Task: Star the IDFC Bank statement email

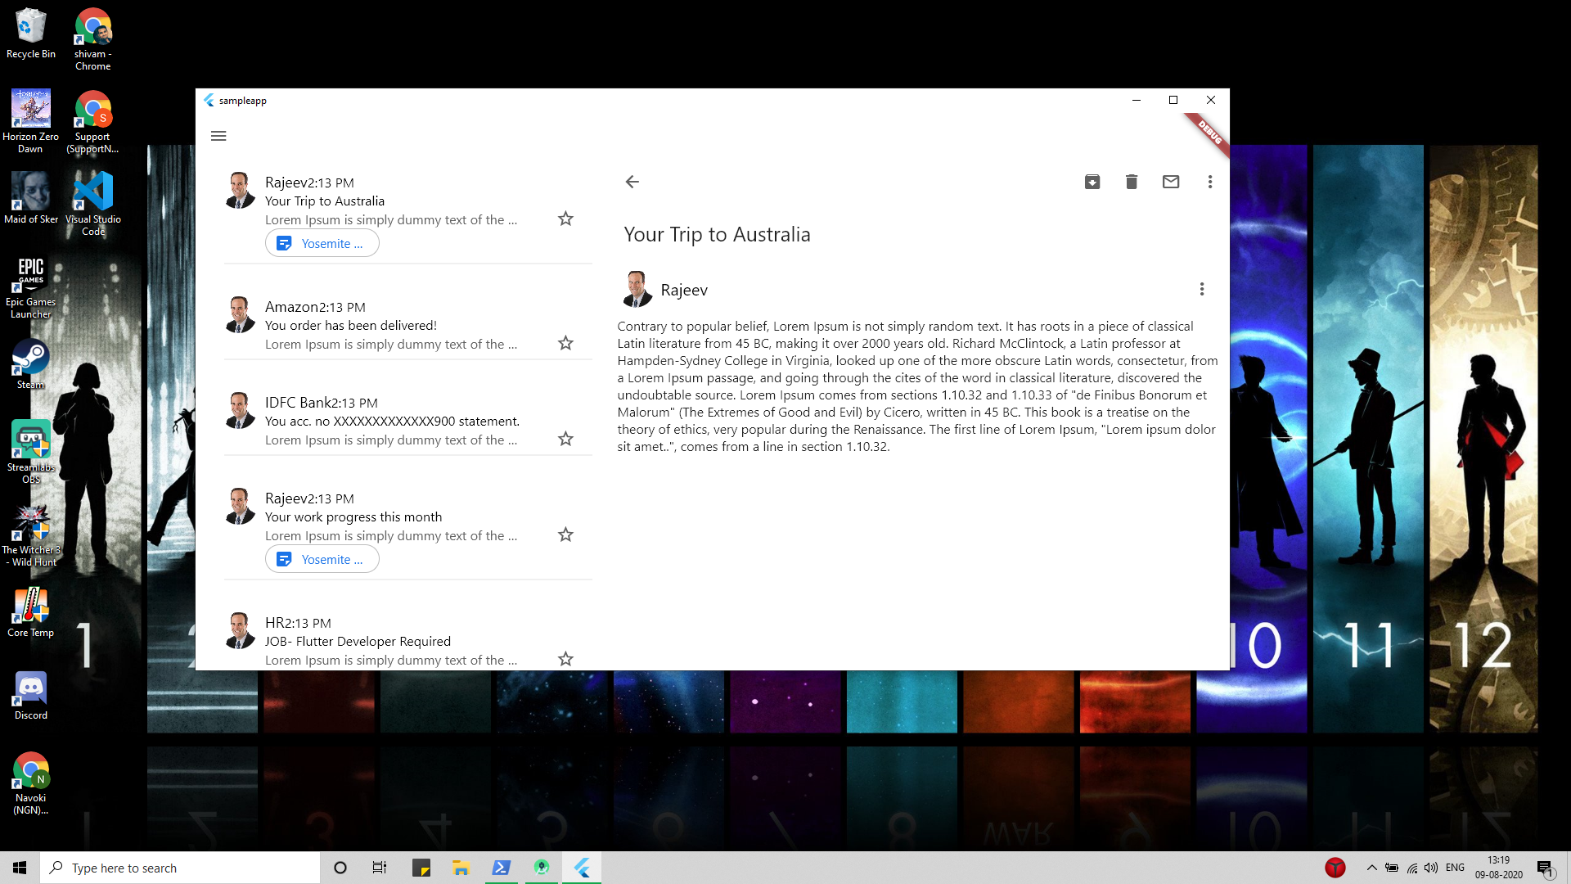Action: [565, 439]
